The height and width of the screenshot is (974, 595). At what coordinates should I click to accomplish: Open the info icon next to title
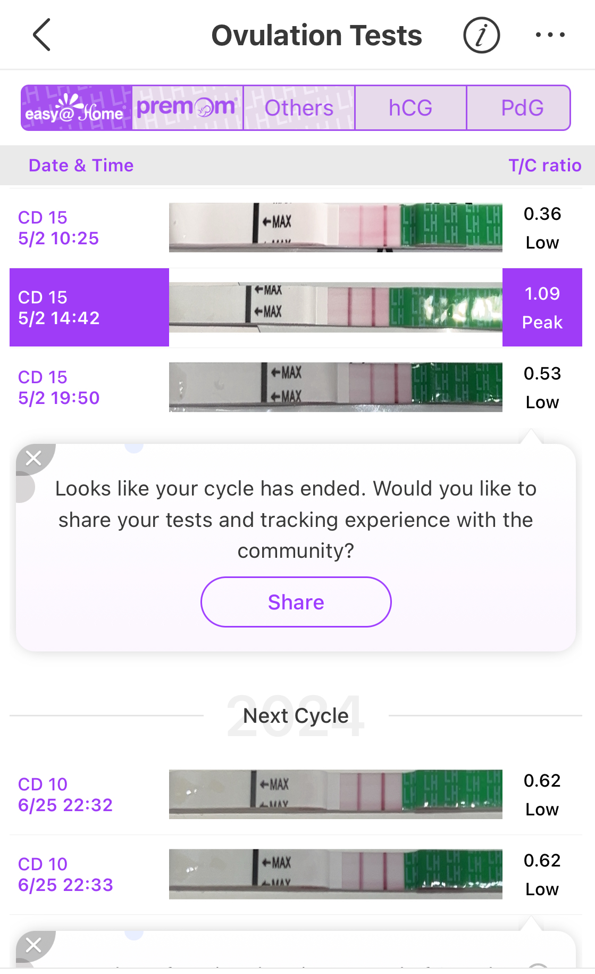click(x=481, y=35)
